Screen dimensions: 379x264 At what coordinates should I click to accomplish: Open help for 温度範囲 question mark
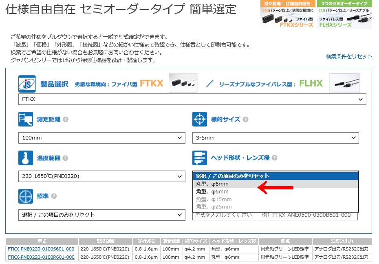pos(65,158)
